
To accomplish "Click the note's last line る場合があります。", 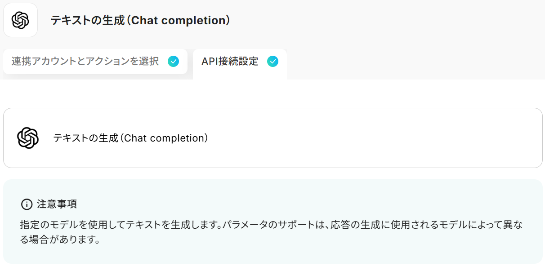I will pos(59,239).
